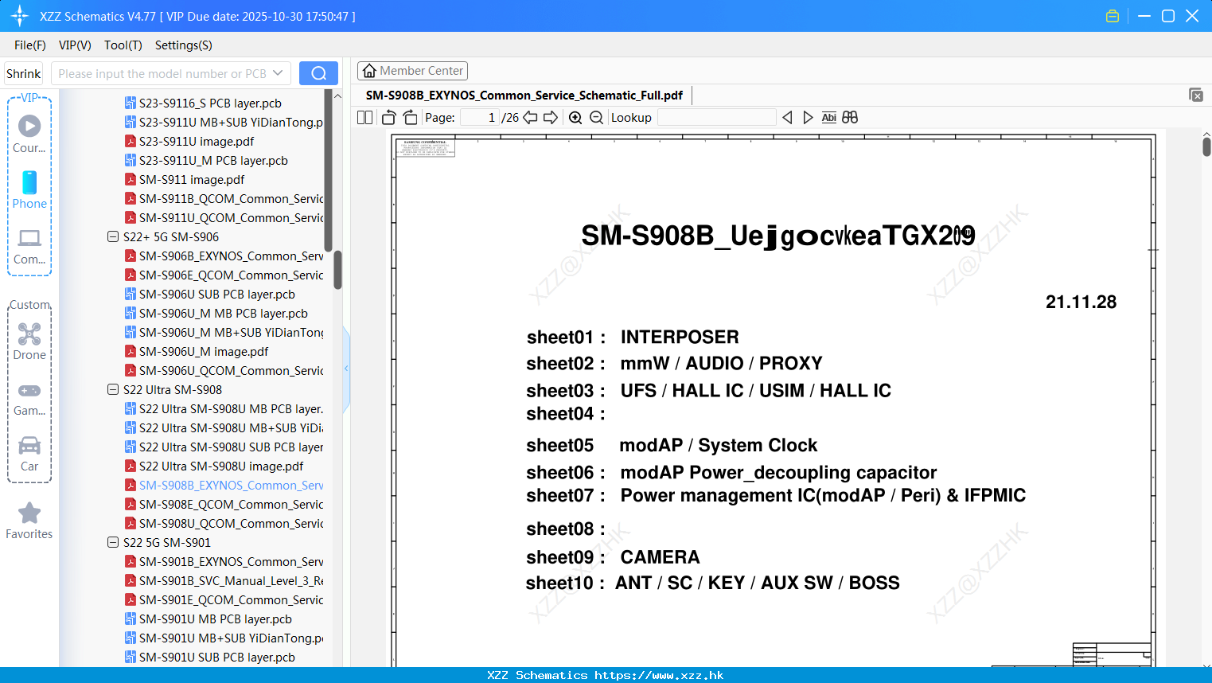The width and height of the screenshot is (1212, 683).
Task: Open the File(F) menu
Action: 30,45
